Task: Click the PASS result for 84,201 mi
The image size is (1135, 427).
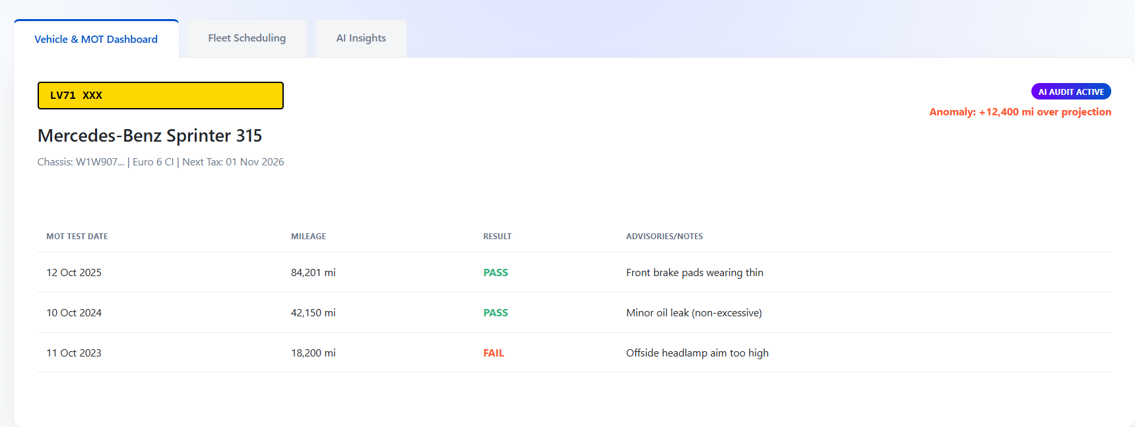Action: click(495, 273)
